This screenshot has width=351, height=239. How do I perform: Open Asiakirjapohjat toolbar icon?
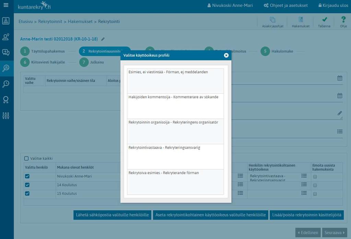[x=273, y=22]
